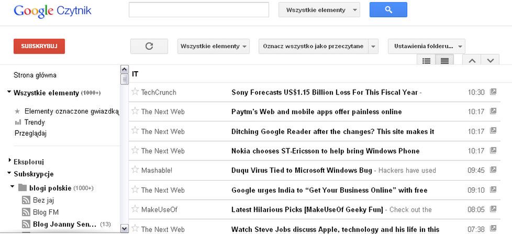
Task: Open Watch Steve Jobs external link icon
Action: click(493, 228)
